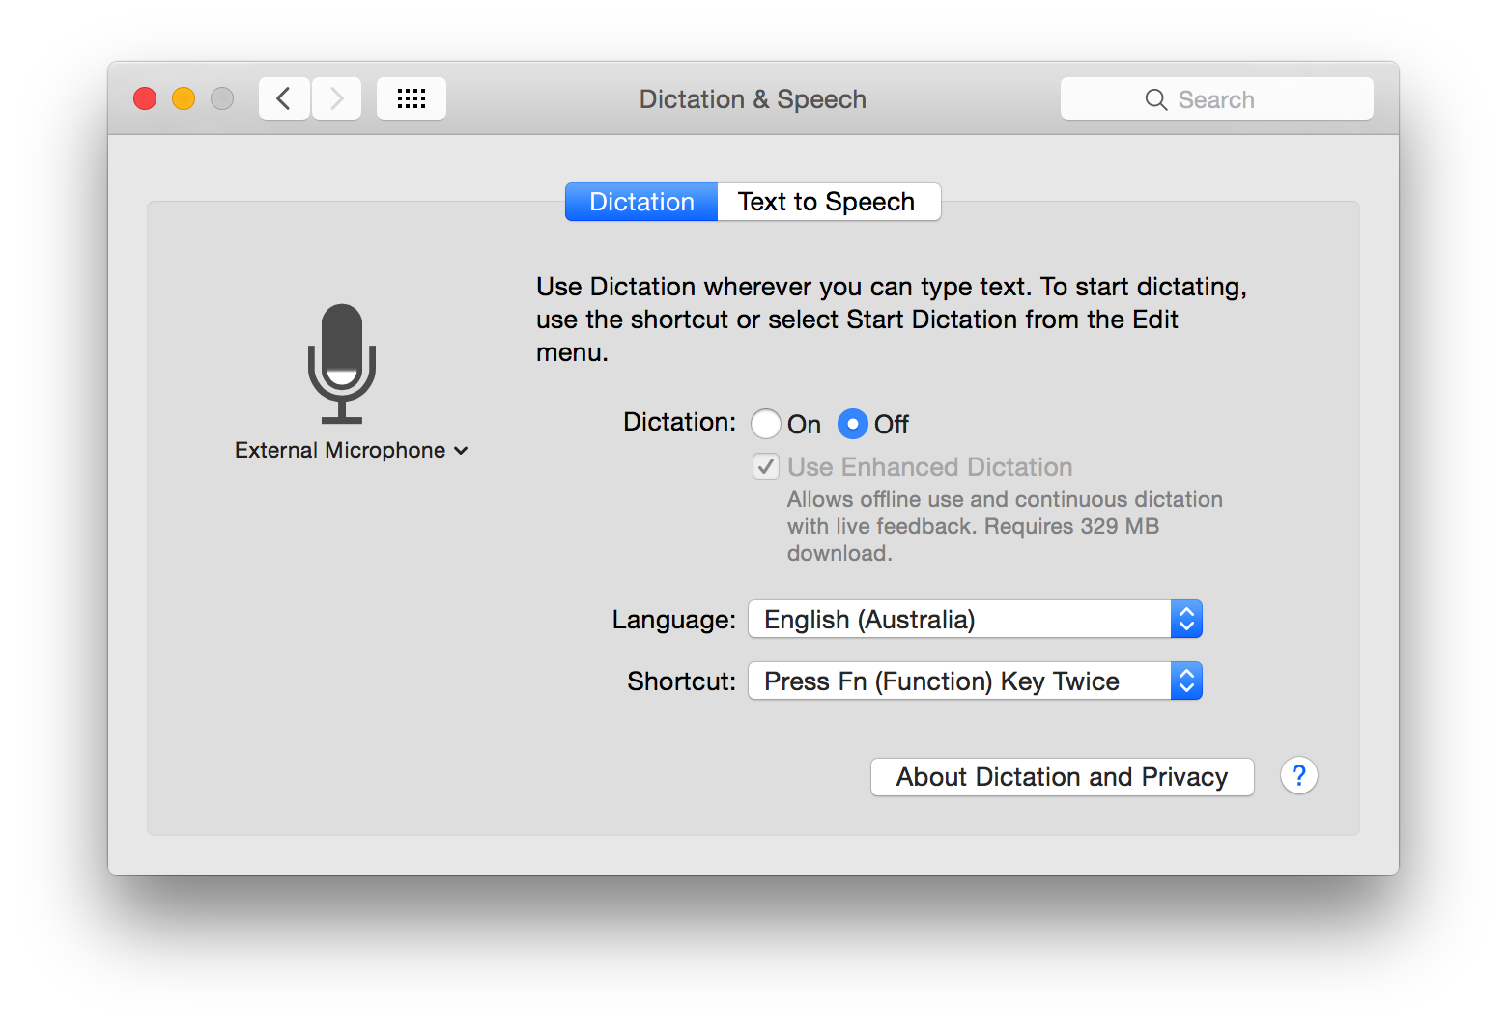Switch to the Dictation tab
The image size is (1507, 1029).
[641, 202]
